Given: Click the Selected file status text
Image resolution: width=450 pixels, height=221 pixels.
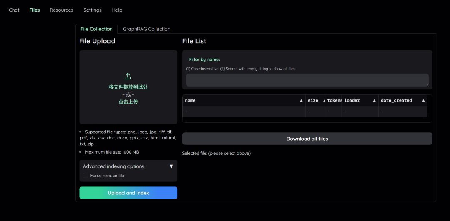Looking at the screenshot, I should [216, 153].
